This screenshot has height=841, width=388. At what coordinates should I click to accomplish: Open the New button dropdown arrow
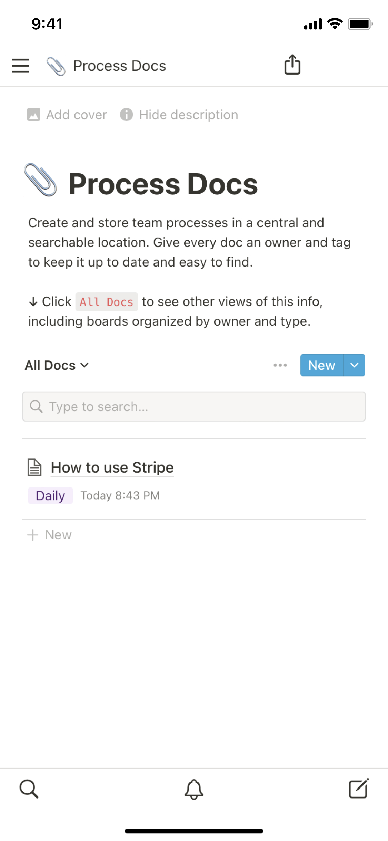pyautogui.click(x=354, y=365)
